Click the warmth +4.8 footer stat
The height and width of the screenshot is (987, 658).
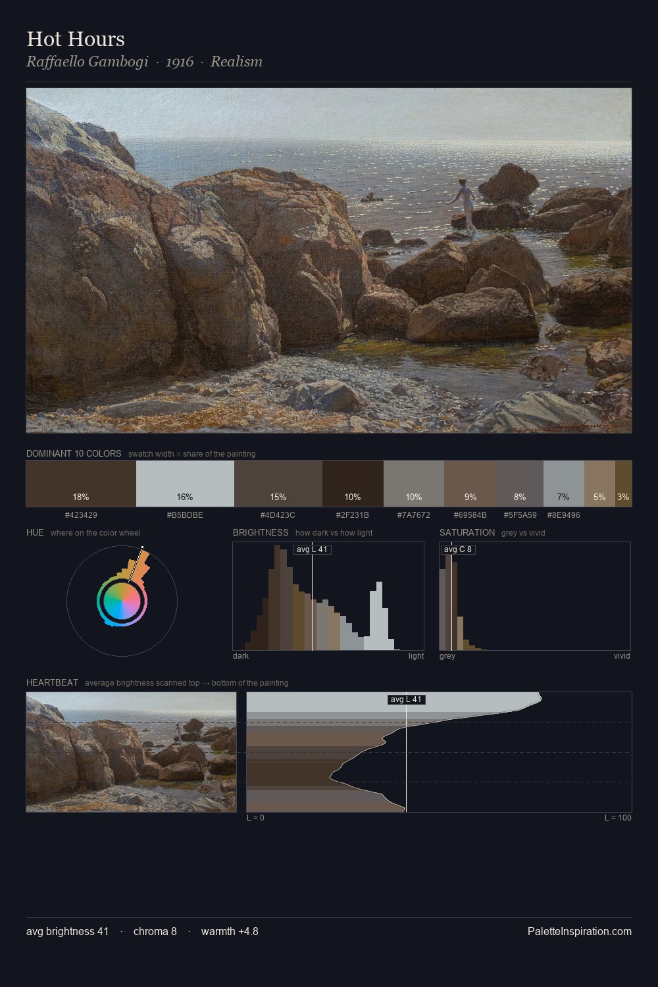coord(230,931)
